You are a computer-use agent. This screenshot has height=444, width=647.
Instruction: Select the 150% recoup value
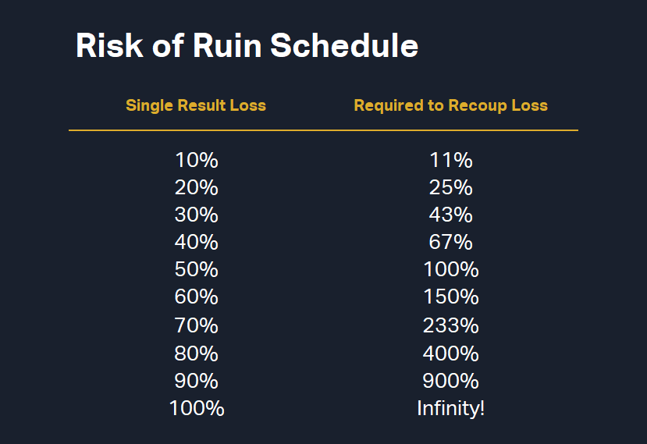[x=450, y=297]
